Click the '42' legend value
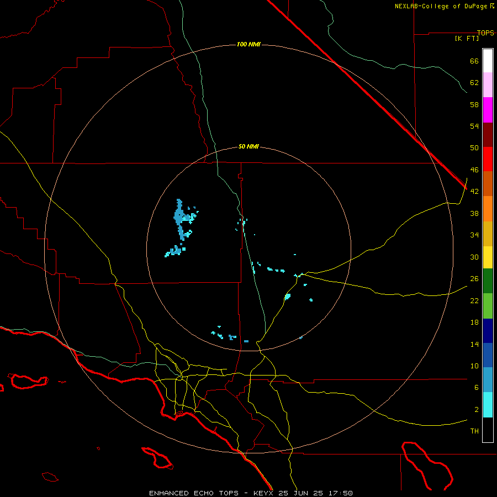The image size is (497, 497). coord(474,192)
